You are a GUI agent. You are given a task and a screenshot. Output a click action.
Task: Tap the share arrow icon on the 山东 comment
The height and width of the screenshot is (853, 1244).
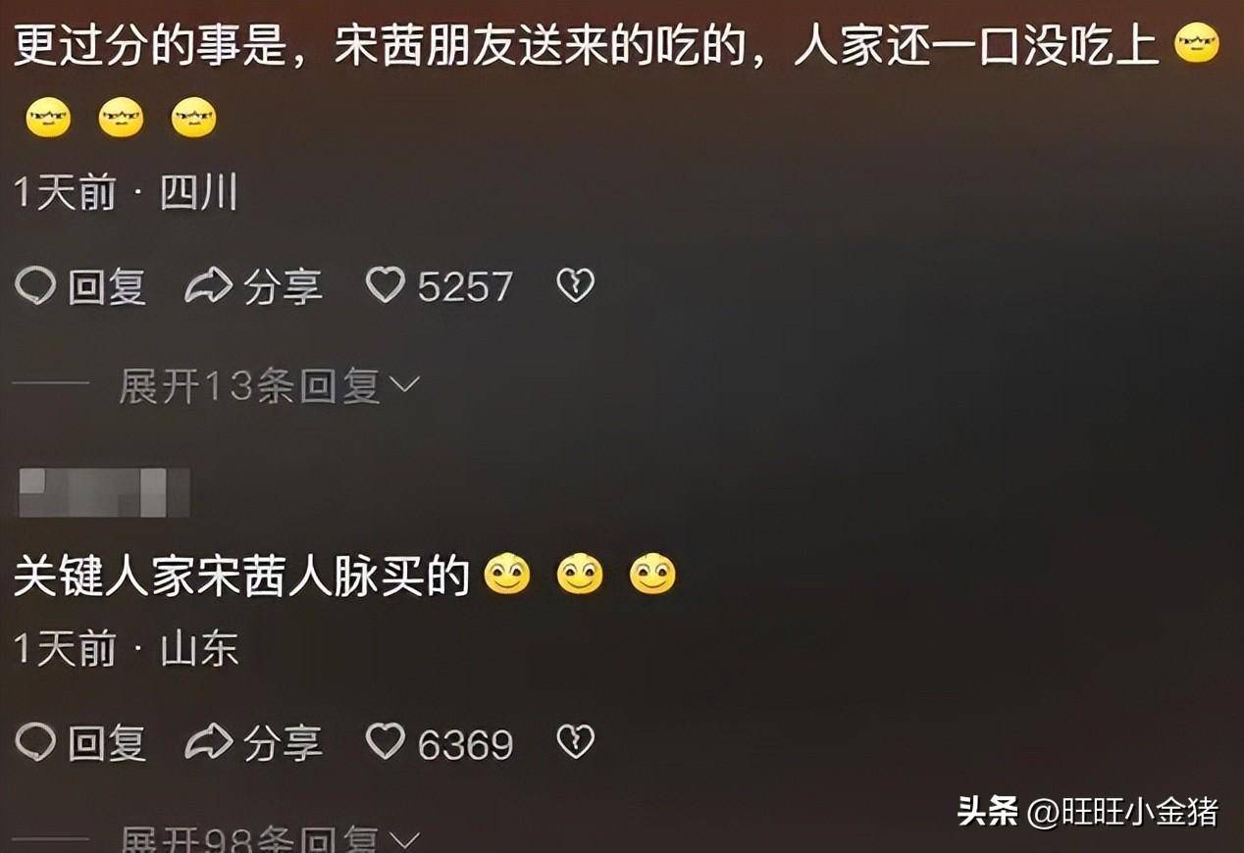point(208,743)
